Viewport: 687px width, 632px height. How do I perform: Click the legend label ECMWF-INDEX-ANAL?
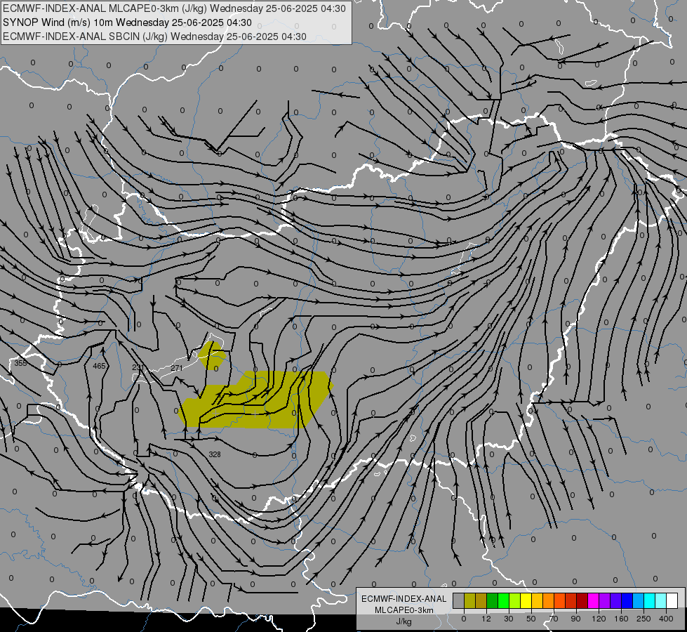coord(404,599)
